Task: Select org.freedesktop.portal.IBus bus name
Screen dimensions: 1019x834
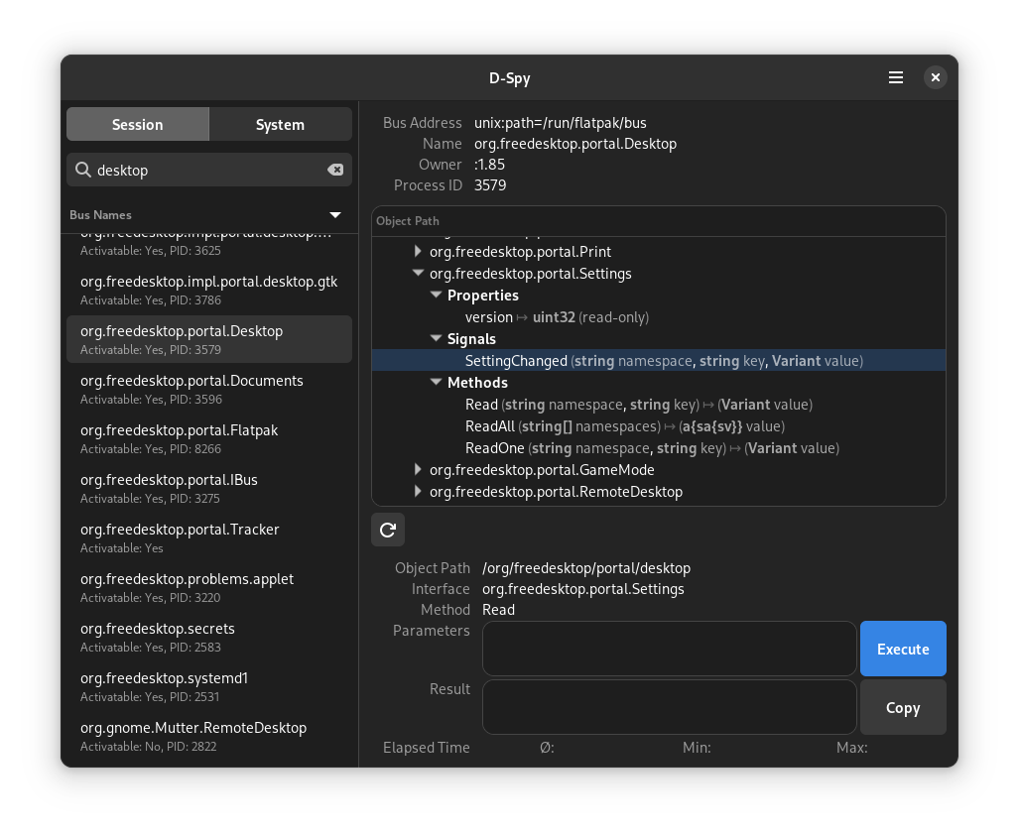Action: tap(209, 489)
